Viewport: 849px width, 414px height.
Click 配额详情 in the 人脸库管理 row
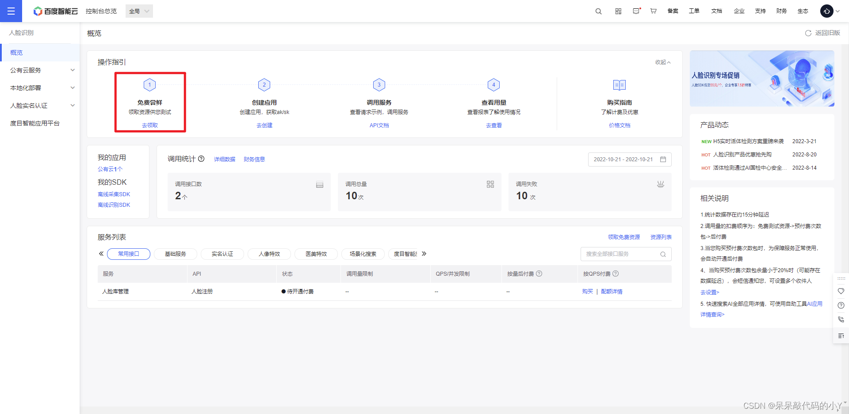coord(612,292)
